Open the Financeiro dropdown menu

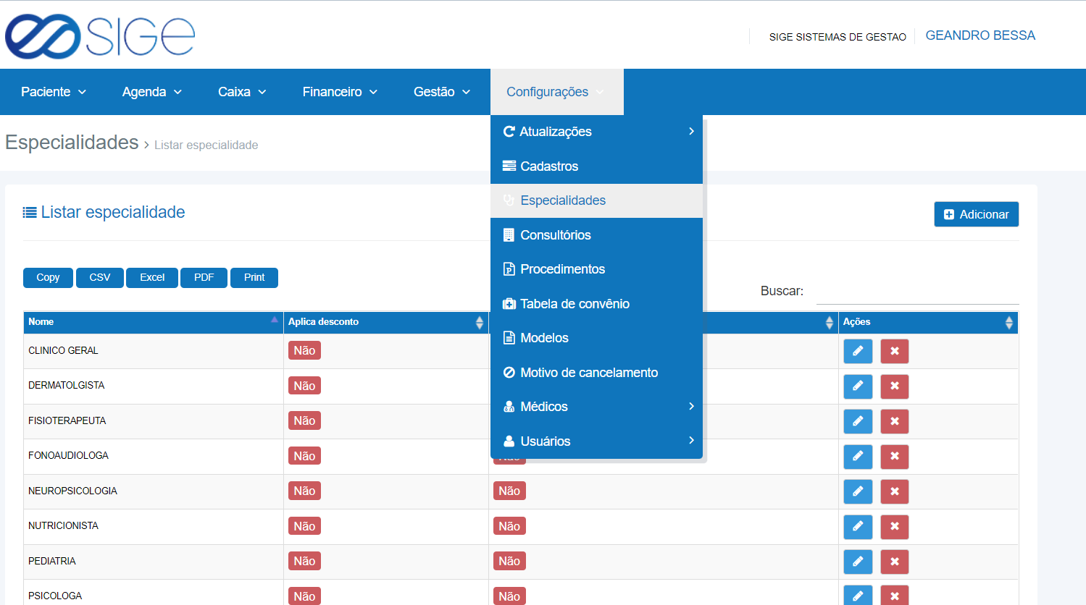tap(340, 92)
